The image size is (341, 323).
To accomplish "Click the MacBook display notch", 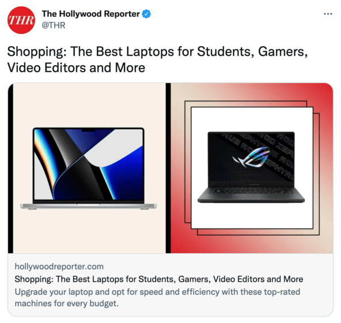I will click(88, 130).
